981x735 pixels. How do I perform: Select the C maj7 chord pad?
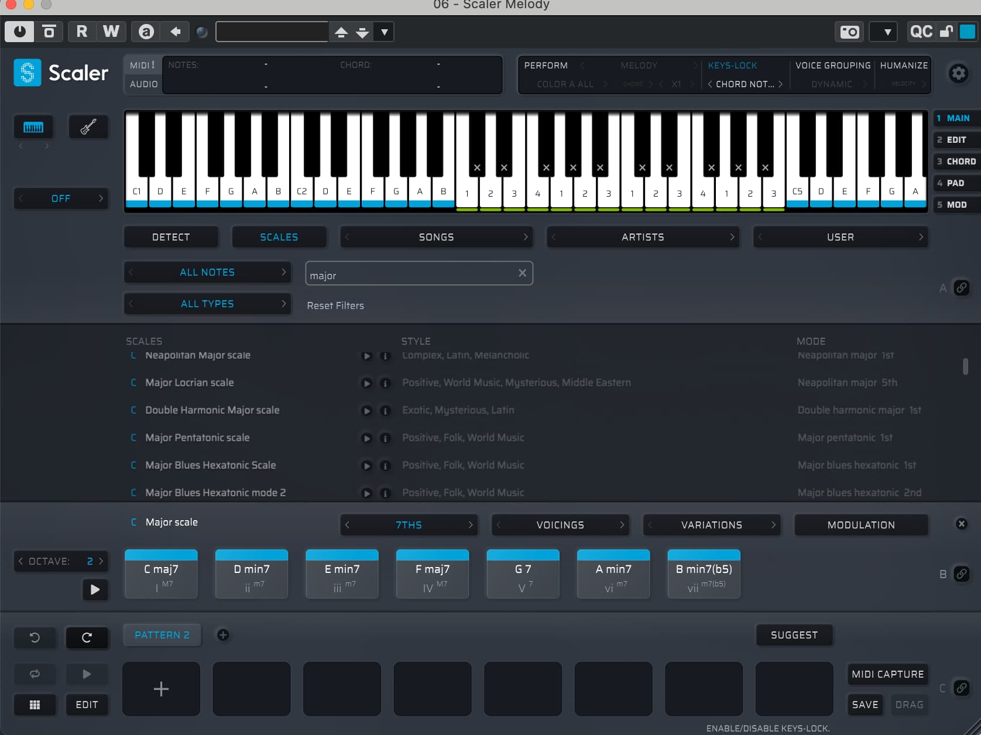161,574
